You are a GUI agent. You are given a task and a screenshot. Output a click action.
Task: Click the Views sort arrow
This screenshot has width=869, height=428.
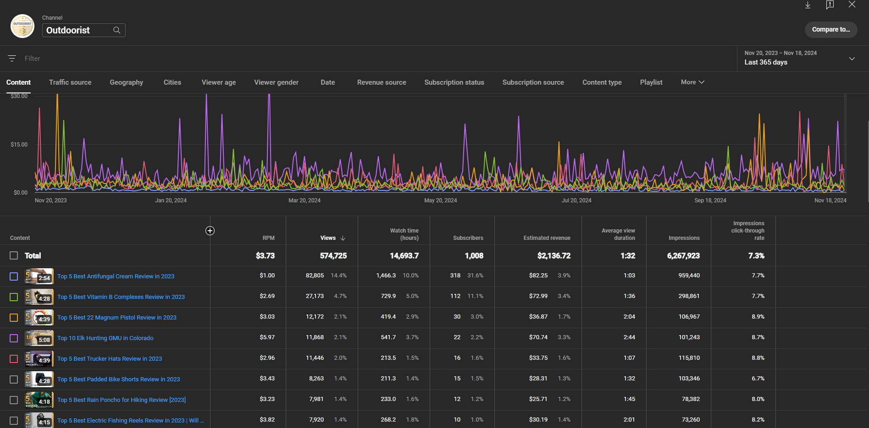[x=343, y=238]
